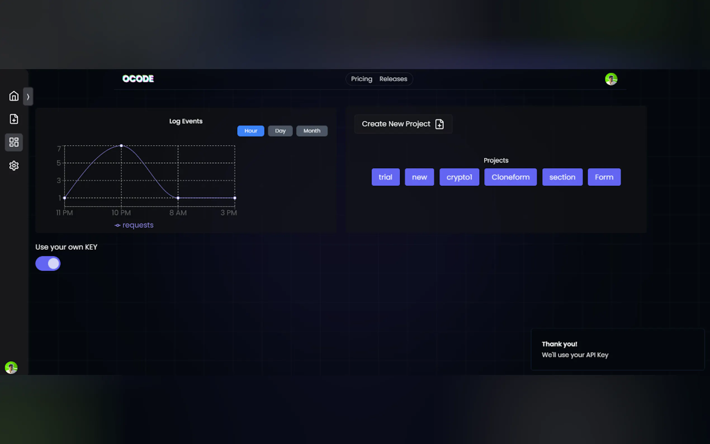Open profile avatar in top header
Viewport: 710px width, 444px height.
coord(611,79)
